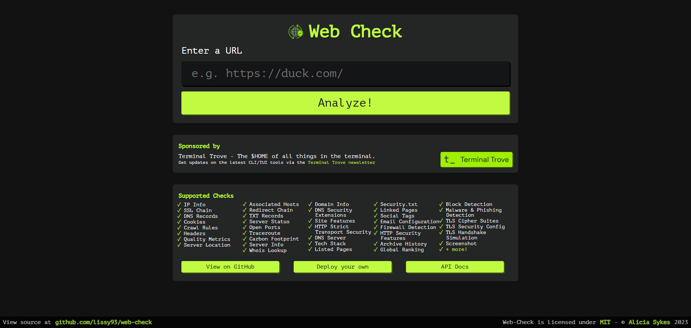Click the 'Sponsored by' heading
691x328 pixels.
(199, 146)
